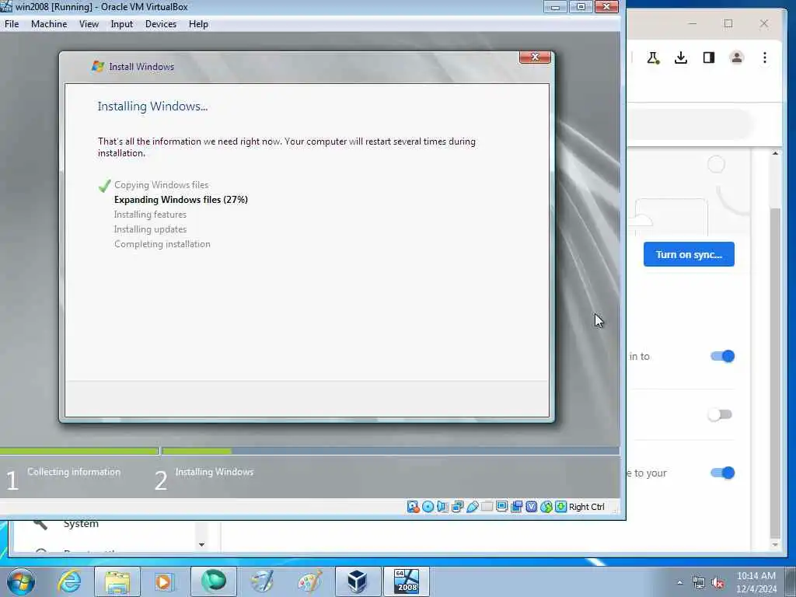Image resolution: width=796 pixels, height=597 pixels.
Task: Click the mouse integration indicator icon
Action: coord(546,507)
